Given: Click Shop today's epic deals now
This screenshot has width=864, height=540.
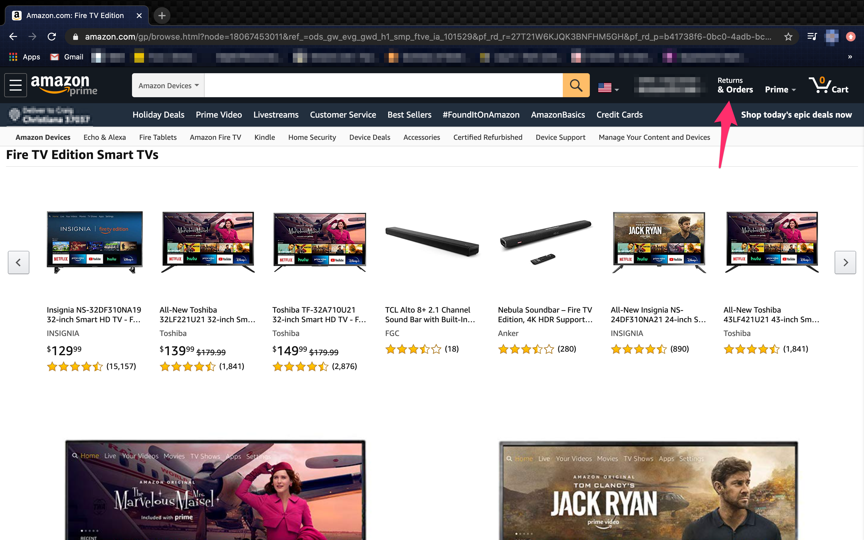Looking at the screenshot, I should [x=796, y=115].
